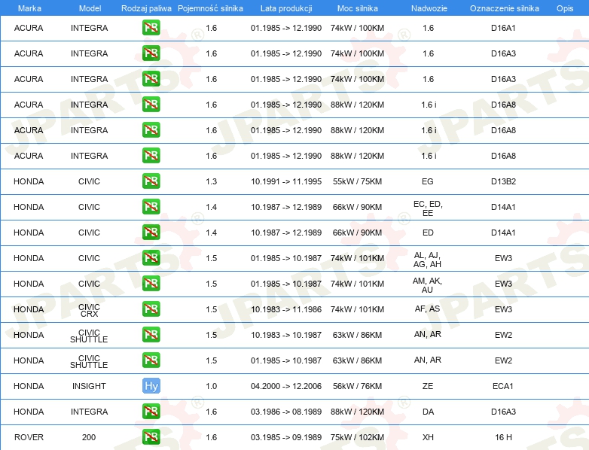Select the engine code D16A1 cell

(503, 28)
